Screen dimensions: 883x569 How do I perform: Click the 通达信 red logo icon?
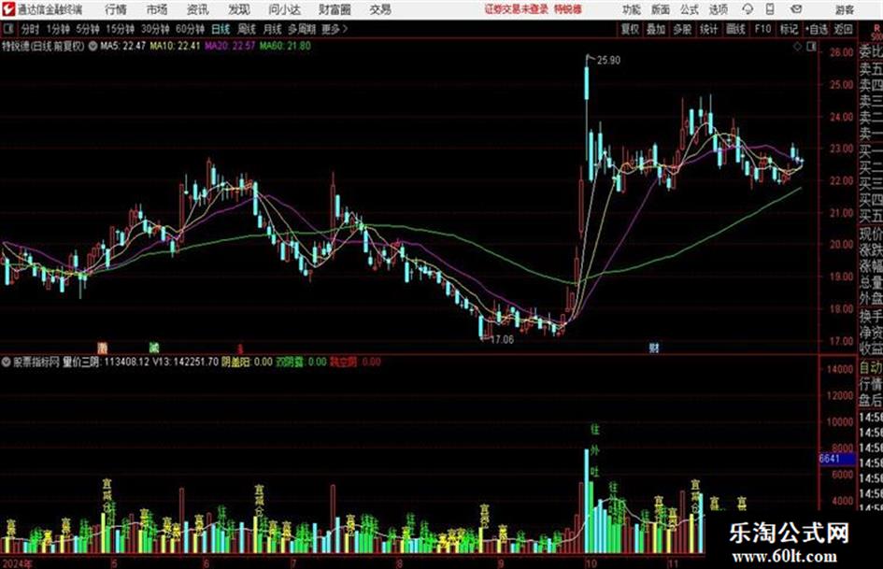(7, 9)
